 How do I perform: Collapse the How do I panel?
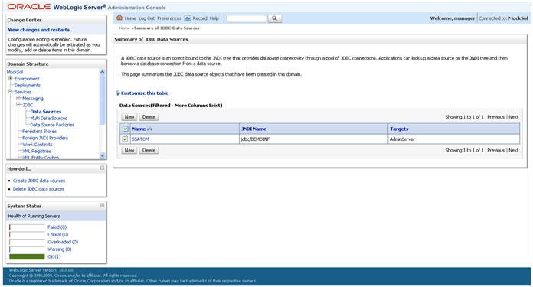pos(102,168)
